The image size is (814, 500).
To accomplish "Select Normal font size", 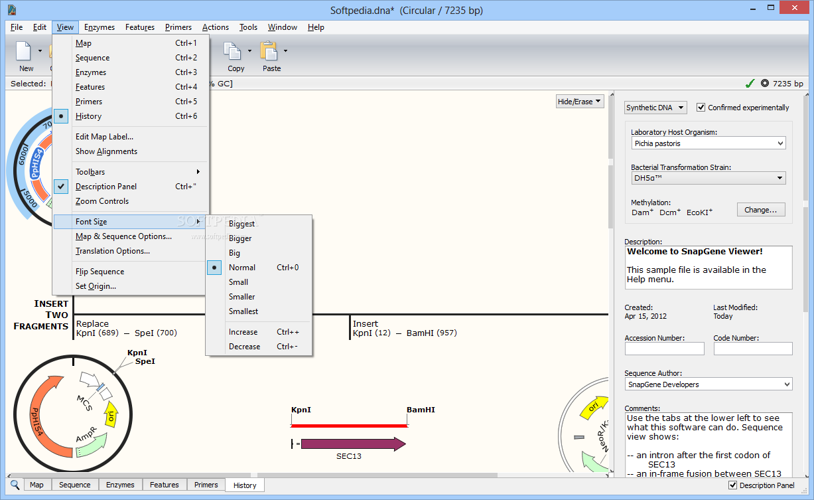I will point(259,268).
